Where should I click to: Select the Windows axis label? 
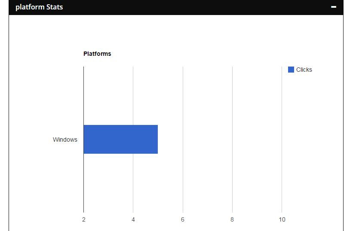pyautogui.click(x=65, y=140)
